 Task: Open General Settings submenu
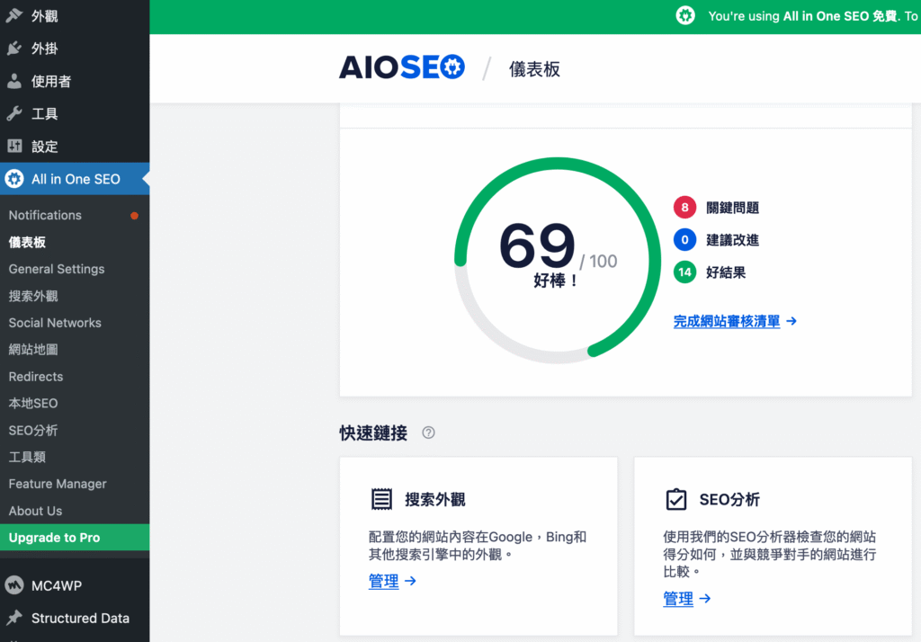pyautogui.click(x=75, y=269)
